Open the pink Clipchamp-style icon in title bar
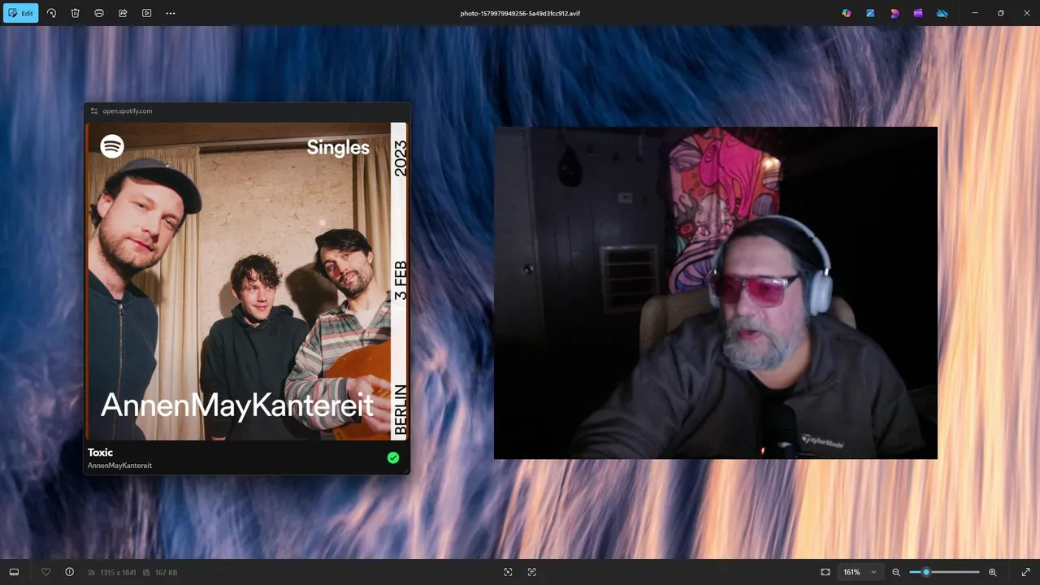 (x=895, y=13)
